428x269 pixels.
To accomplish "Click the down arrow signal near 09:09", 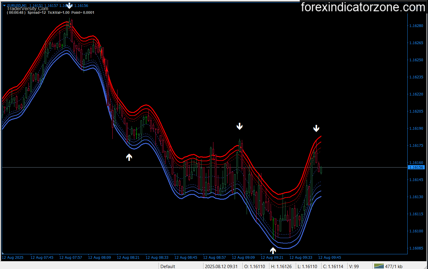I will point(239,126).
